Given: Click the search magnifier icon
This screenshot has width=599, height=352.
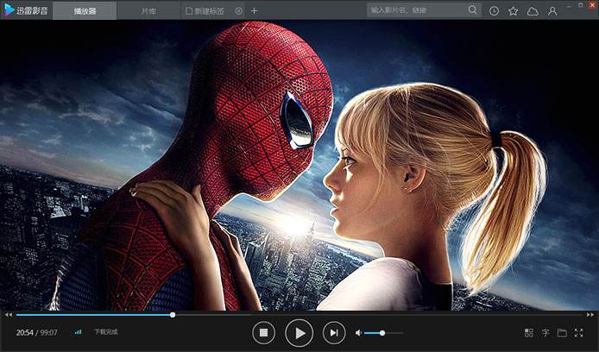Looking at the screenshot, I should tap(473, 10).
